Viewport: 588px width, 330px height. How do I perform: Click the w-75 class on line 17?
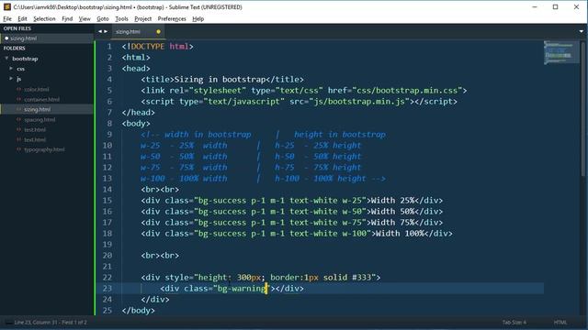click(352, 223)
